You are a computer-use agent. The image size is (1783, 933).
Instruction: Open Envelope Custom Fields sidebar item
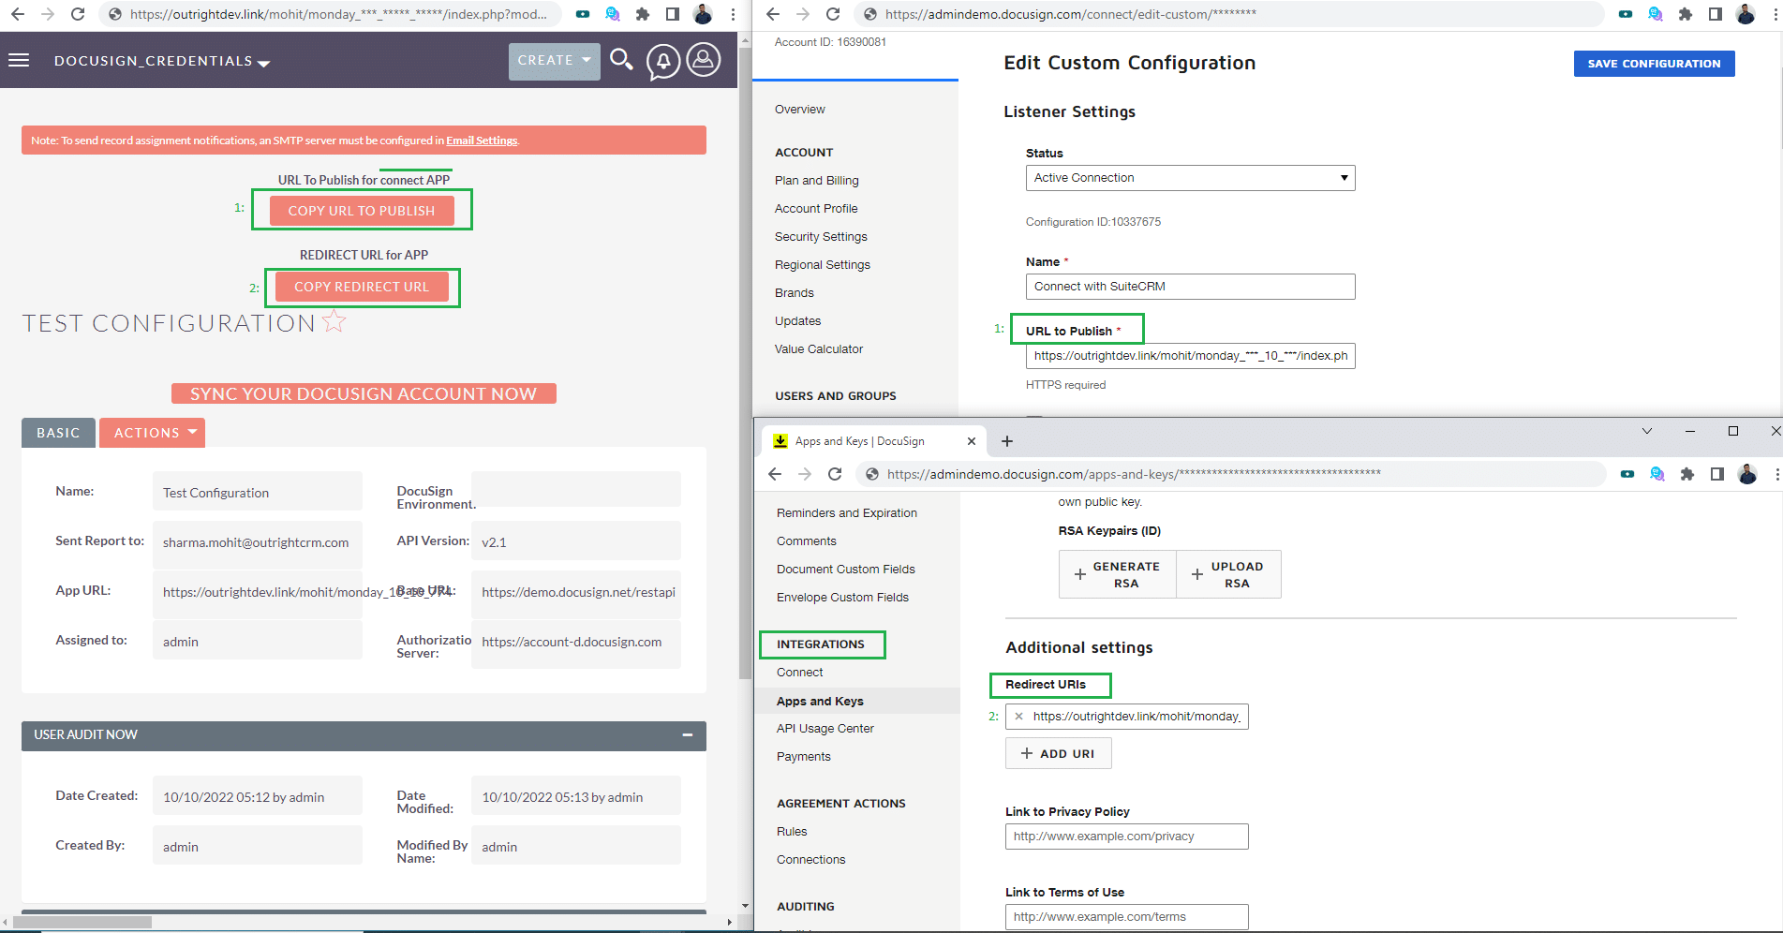point(842,598)
